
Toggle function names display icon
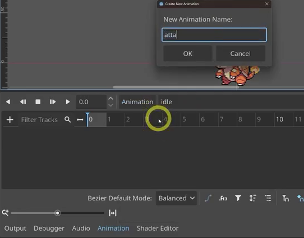pyautogui.click(x=223, y=198)
